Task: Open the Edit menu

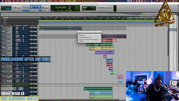Action: click(x=18, y=1)
